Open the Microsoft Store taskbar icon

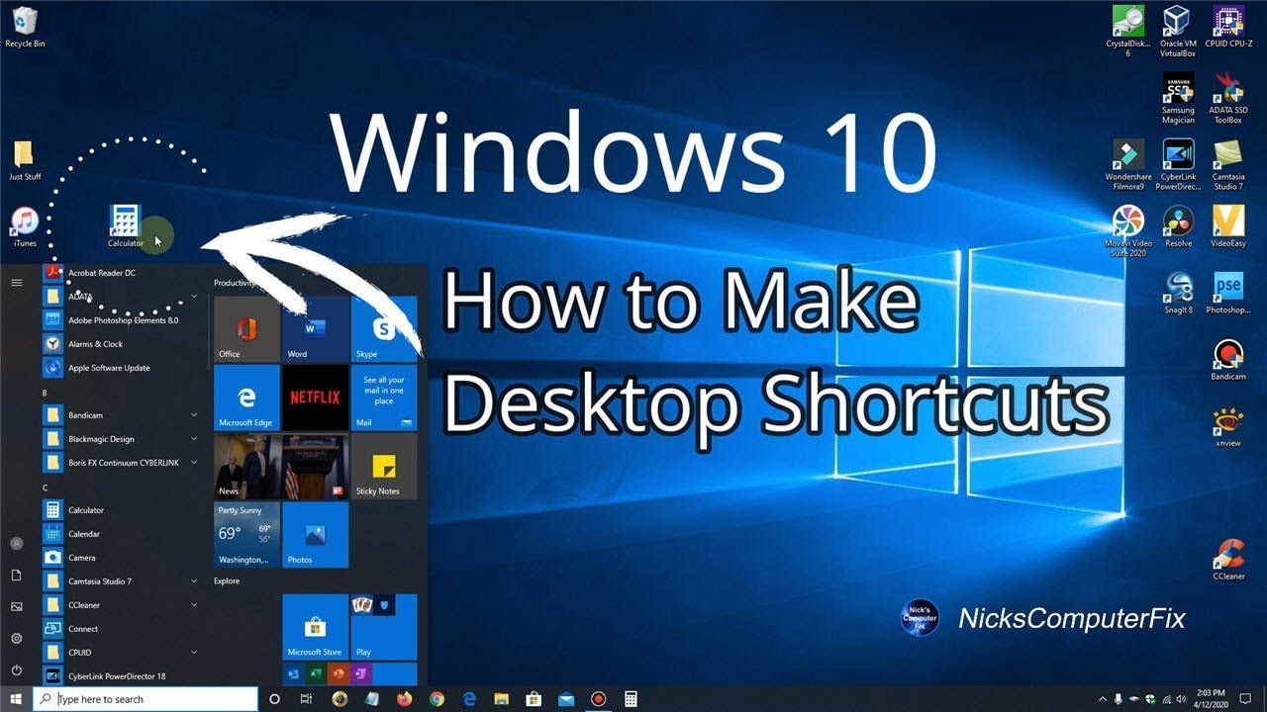[x=534, y=699]
